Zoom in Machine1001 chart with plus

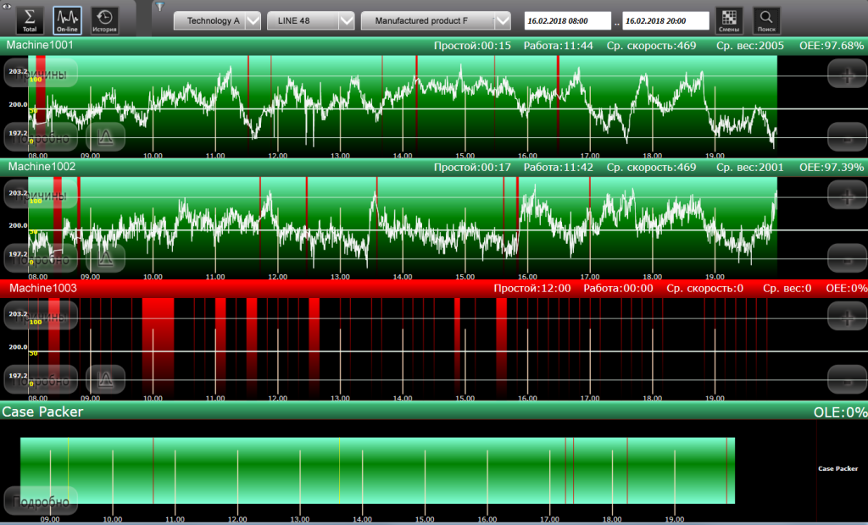[x=847, y=74]
